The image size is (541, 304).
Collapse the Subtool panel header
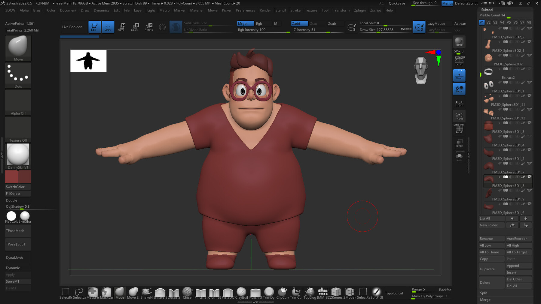point(487,10)
